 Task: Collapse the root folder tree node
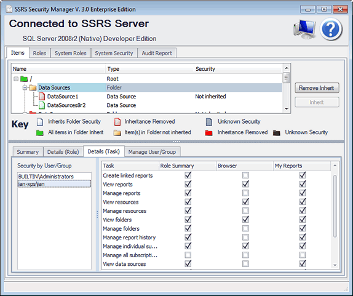point(16,79)
